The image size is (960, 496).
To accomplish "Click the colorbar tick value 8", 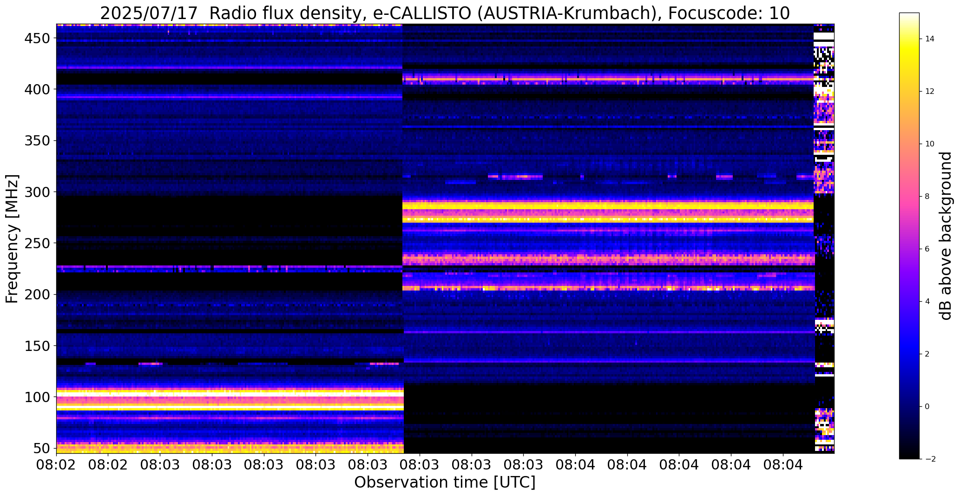I will (x=927, y=197).
